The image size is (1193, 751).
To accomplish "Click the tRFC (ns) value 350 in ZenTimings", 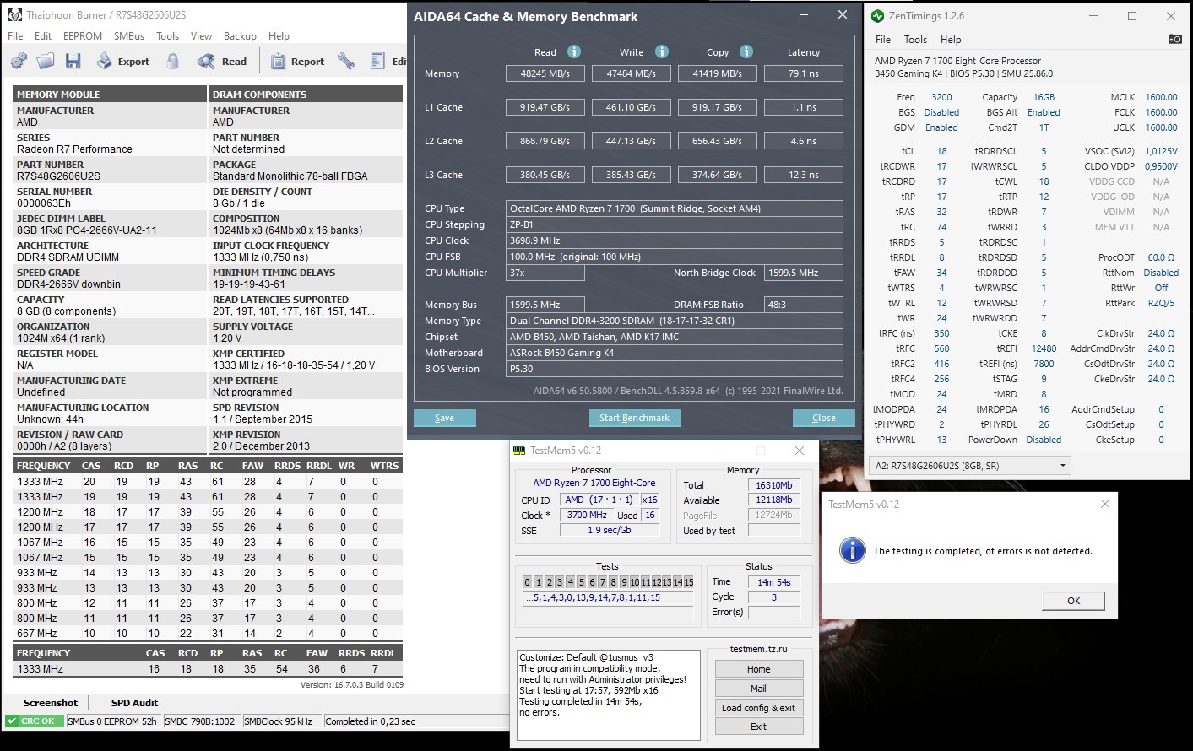I will coord(941,333).
